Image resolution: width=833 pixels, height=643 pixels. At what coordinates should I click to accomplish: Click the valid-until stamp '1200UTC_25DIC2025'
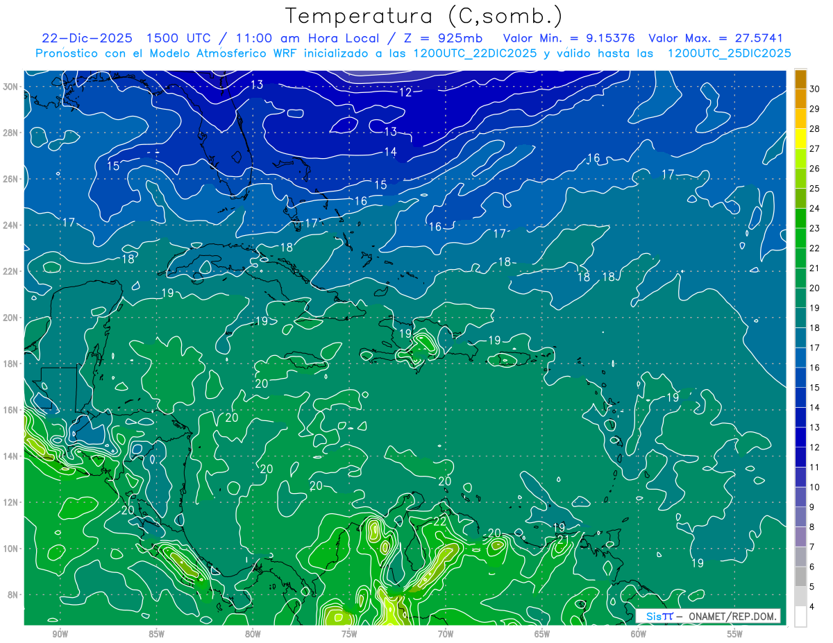729,53
